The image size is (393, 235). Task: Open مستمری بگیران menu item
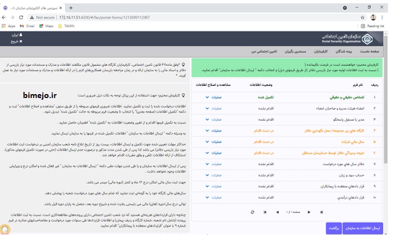tap(295, 51)
